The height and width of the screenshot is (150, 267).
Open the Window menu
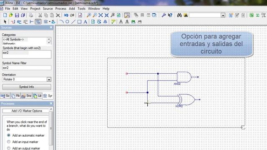(94, 9)
